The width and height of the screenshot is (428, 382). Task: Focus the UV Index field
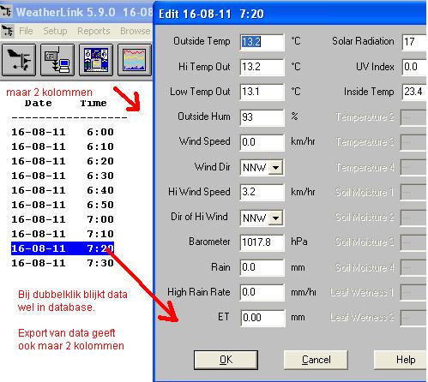414,67
